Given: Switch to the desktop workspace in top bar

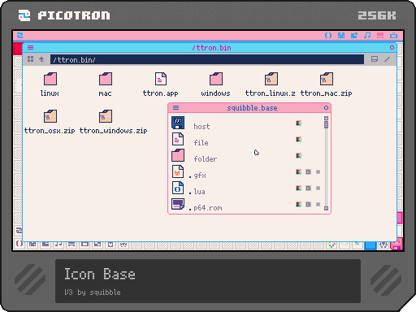Looking at the screenshot, I should click(x=380, y=36).
